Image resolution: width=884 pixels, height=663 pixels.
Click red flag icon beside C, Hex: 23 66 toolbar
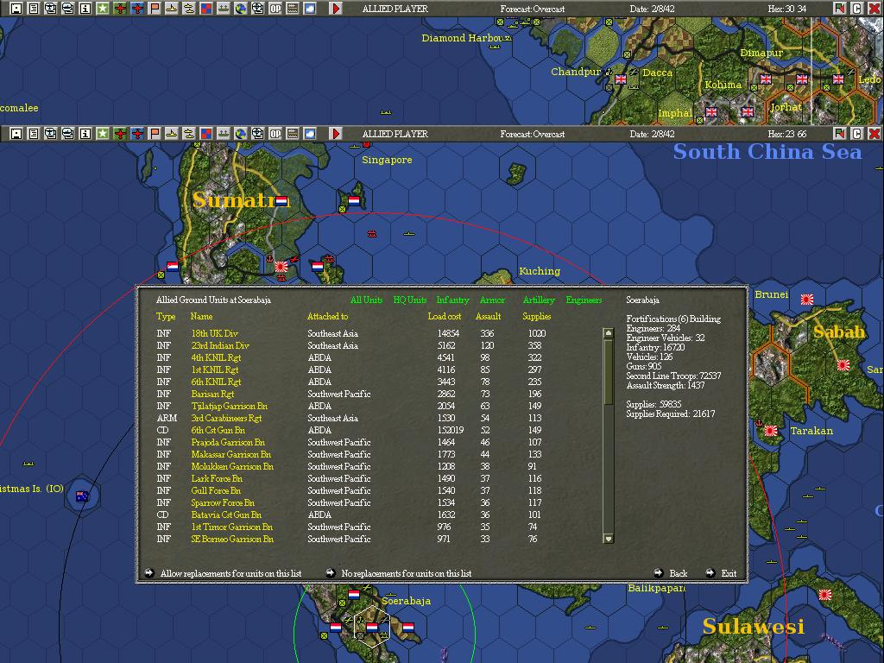[x=839, y=134]
